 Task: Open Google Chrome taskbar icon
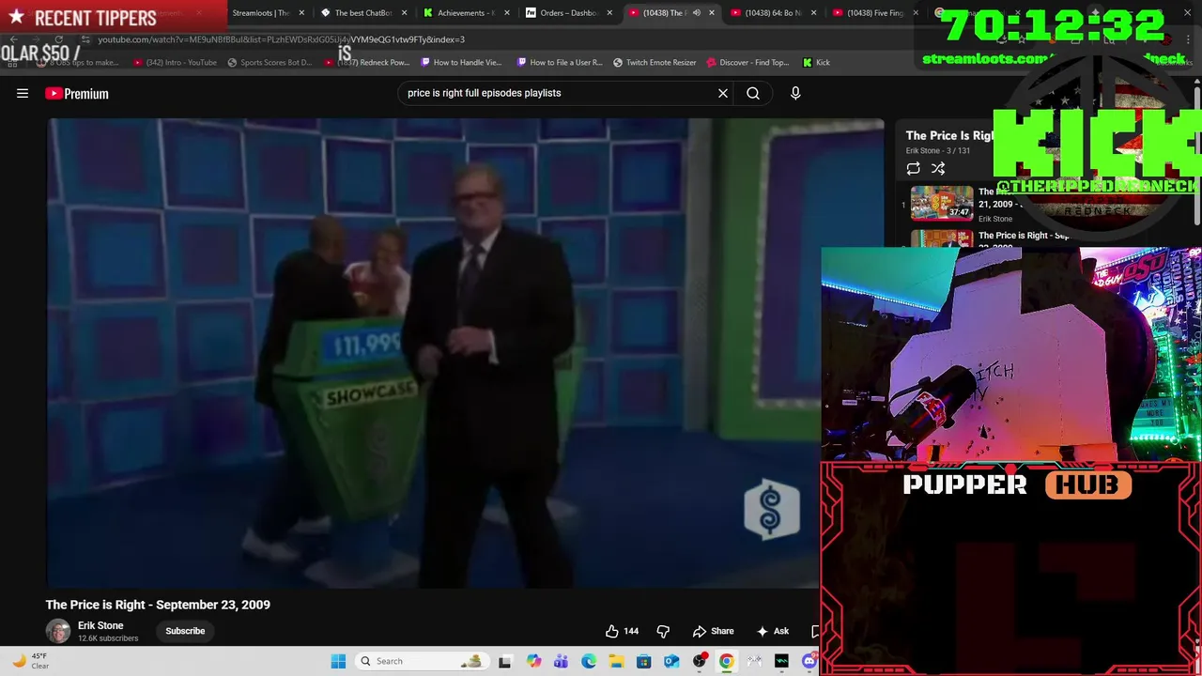point(727,661)
